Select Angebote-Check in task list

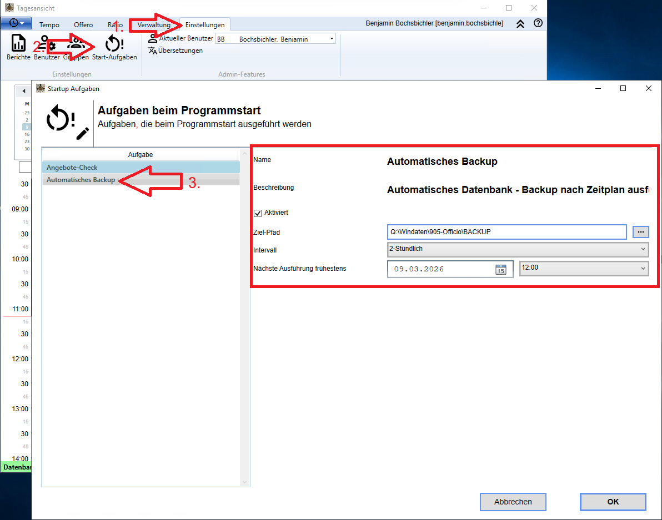click(x=141, y=168)
